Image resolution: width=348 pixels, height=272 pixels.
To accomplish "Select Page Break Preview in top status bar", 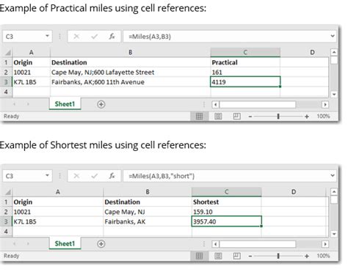I will 236,117.
